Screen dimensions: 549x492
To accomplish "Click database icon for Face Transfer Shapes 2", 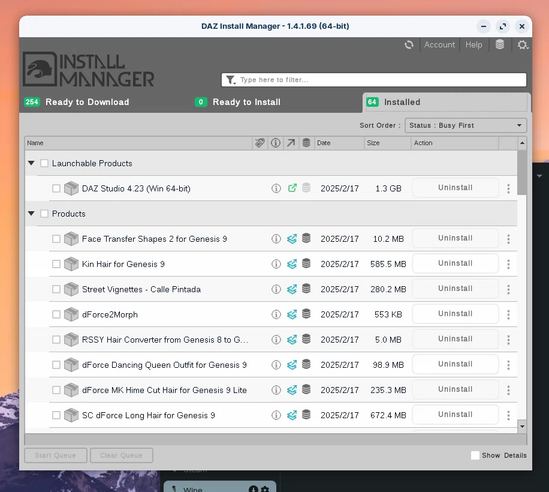I will pos(306,238).
